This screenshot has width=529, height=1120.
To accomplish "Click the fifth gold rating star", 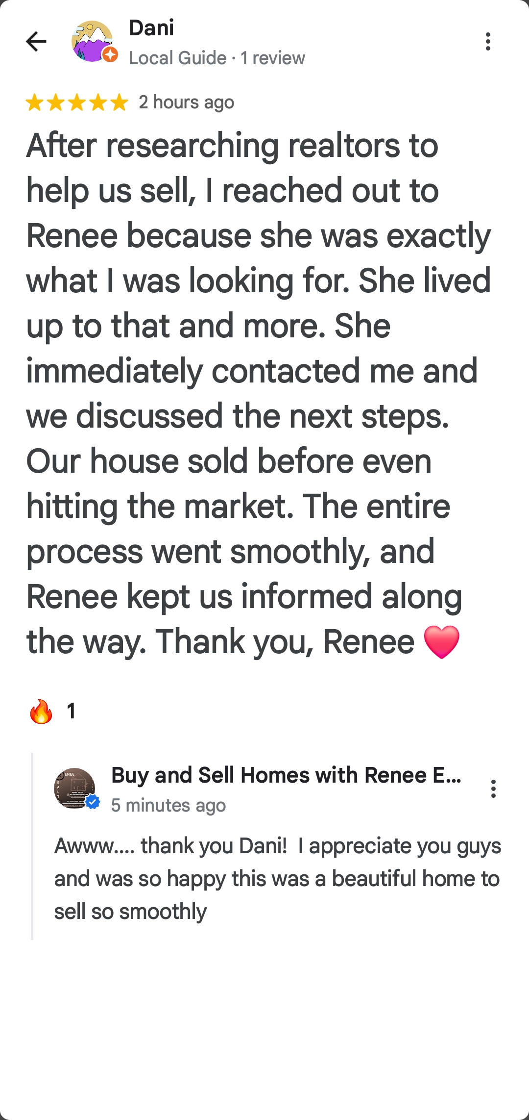I will 119,103.
